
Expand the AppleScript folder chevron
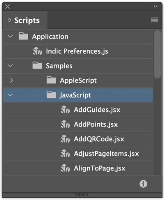[x=11, y=80]
